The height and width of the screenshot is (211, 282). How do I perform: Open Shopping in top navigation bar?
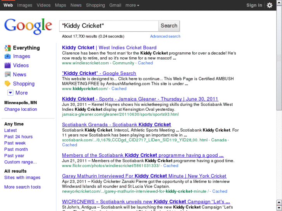(x=95, y=5)
